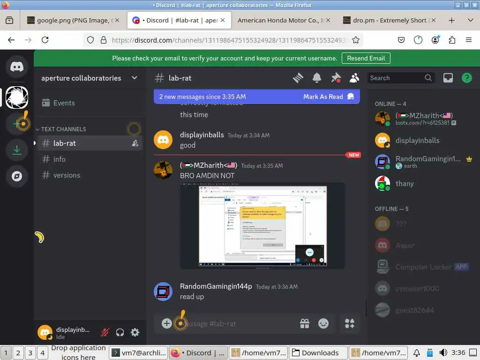Open the gift icon in message box
The width and height of the screenshot is (480, 360).
tap(305, 323)
